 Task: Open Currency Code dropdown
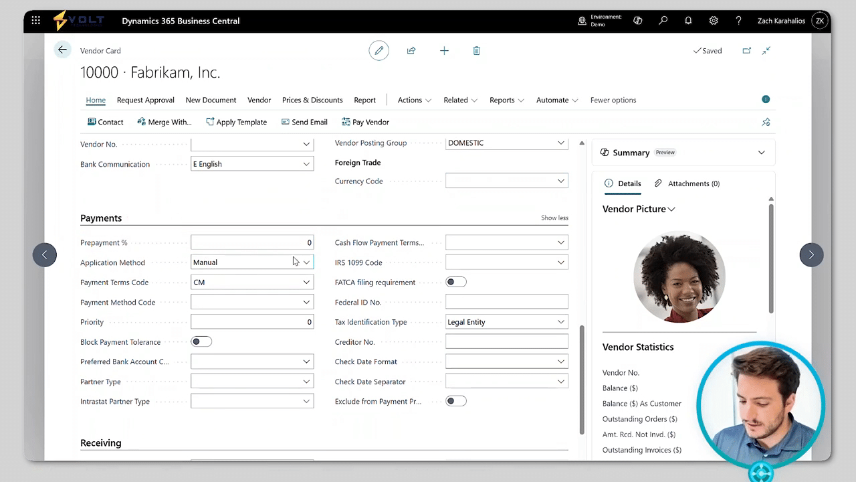coord(561,181)
